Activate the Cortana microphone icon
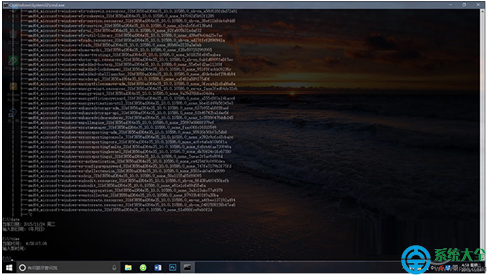 point(114,266)
